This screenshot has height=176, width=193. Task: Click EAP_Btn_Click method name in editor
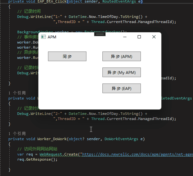[52, 2]
